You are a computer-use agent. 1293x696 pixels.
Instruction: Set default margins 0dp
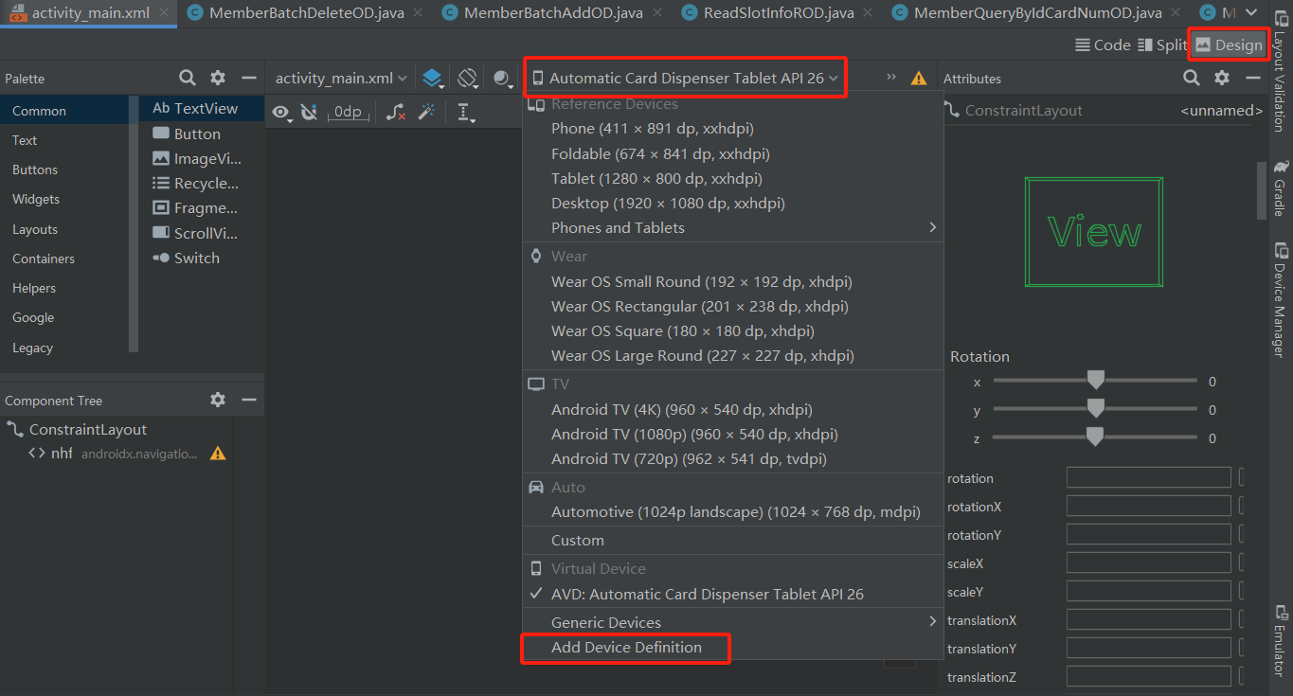(348, 112)
